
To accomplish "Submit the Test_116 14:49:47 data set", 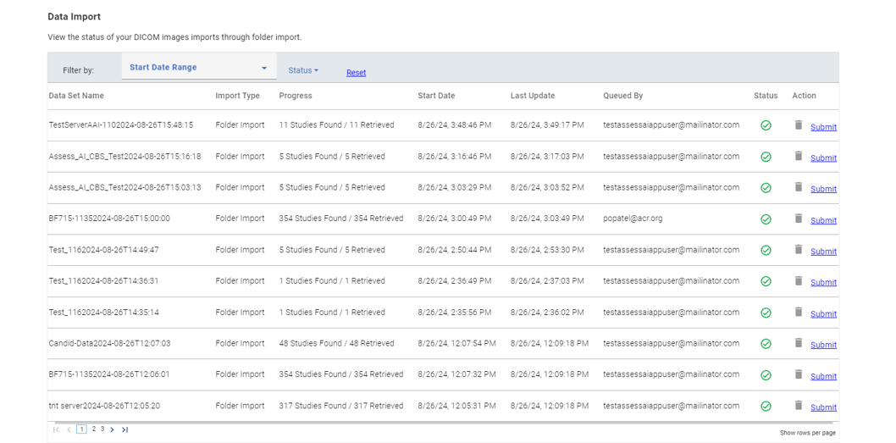I will [823, 251].
